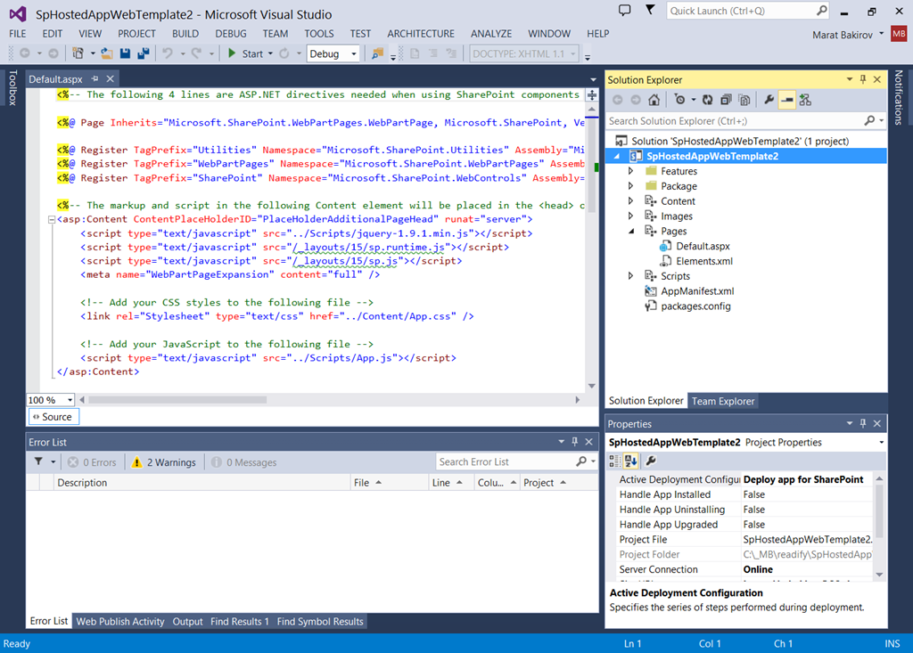The width and height of the screenshot is (913, 653).
Task: Collapse the SpHostedAppWebTemplate2 project node
Action: click(617, 156)
